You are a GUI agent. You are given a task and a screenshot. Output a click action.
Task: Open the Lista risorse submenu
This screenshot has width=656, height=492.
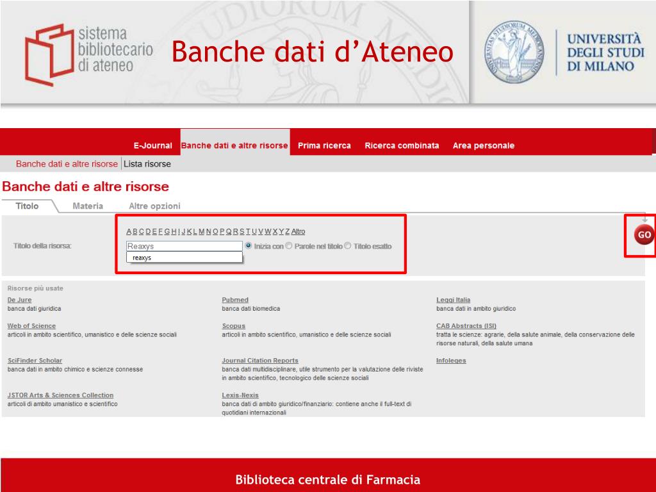[x=147, y=164]
